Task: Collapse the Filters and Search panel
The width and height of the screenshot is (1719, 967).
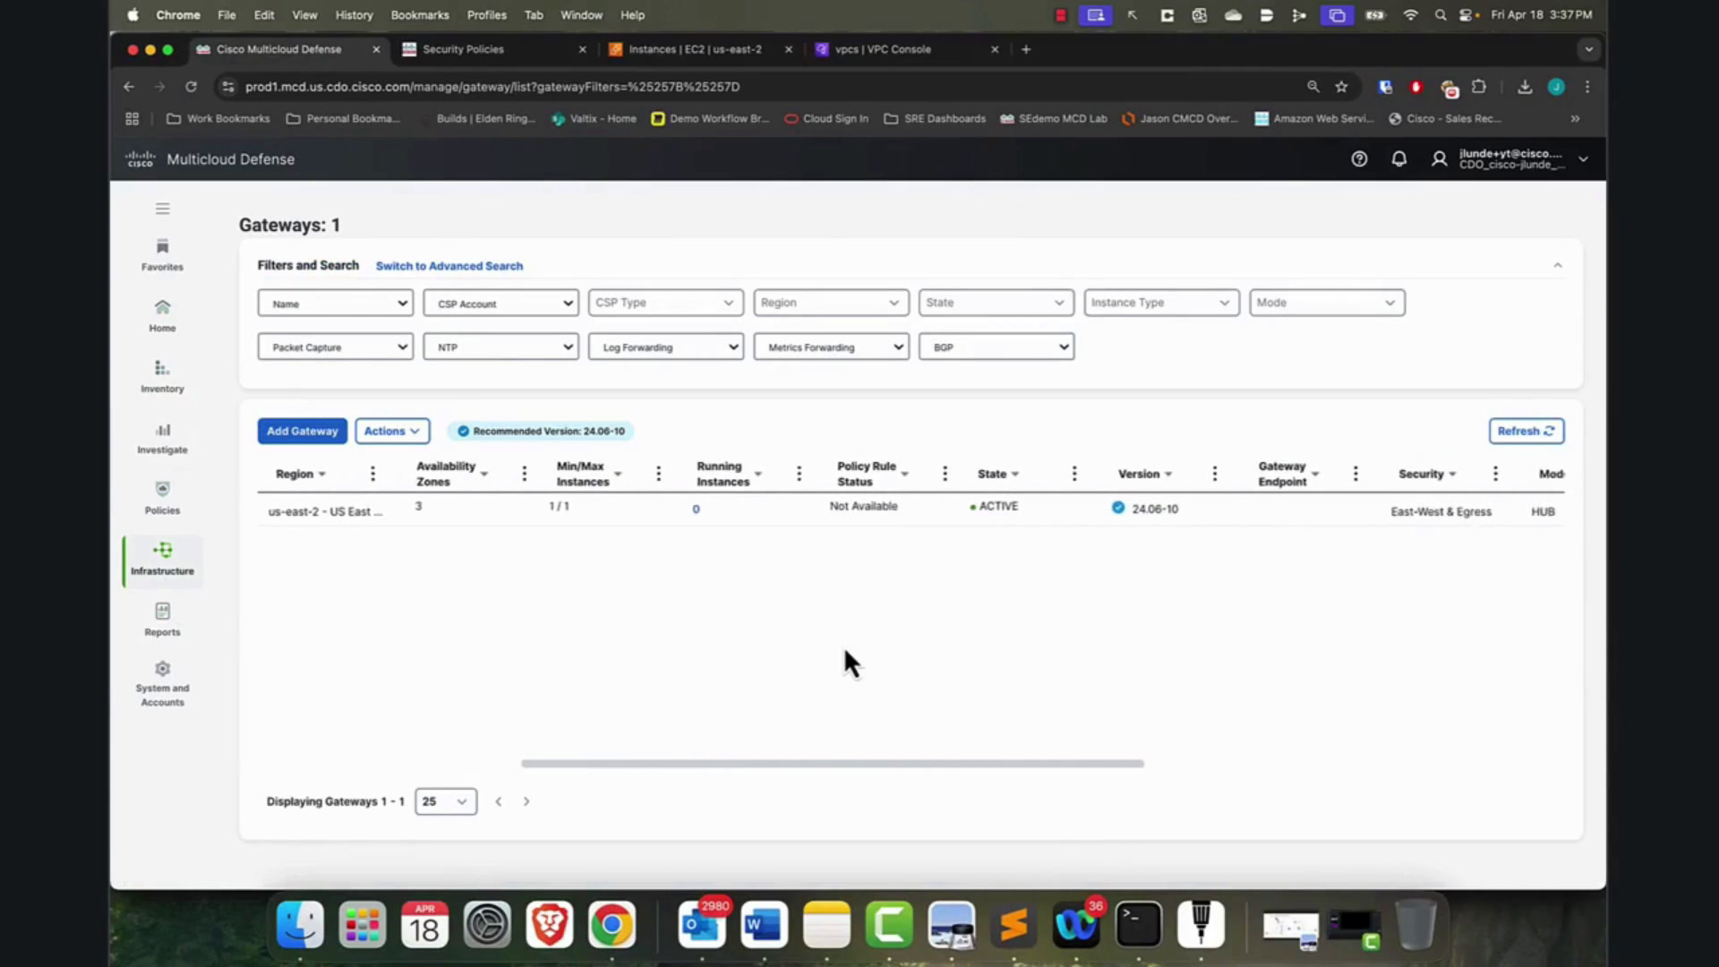Action: 1558,266
